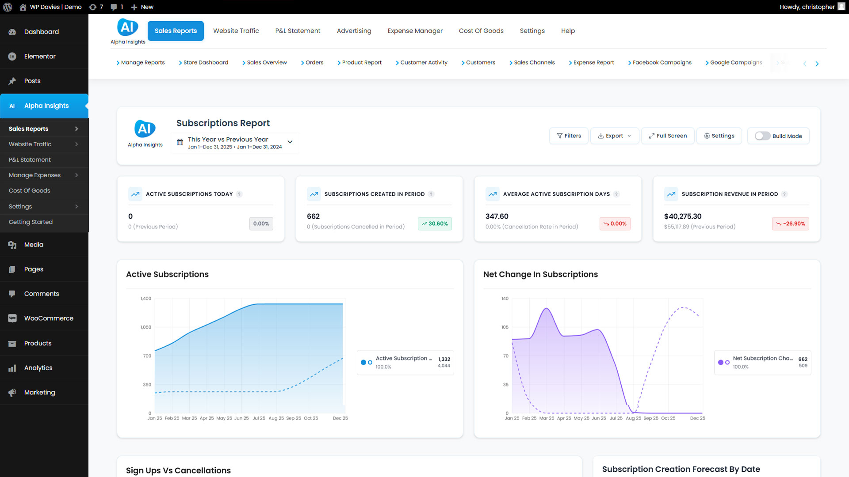
Task: Toggle Build Mode switch on
Action: pyautogui.click(x=762, y=136)
